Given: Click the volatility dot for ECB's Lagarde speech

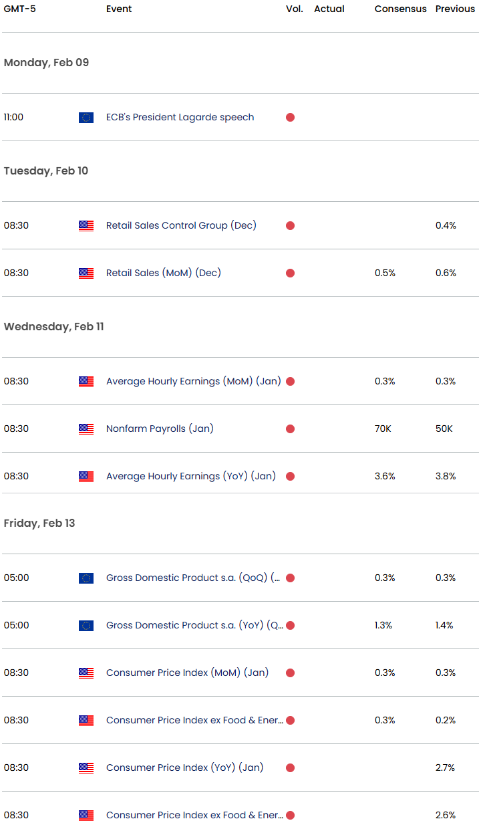Looking at the screenshot, I should pyautogui.click(x=290, y=118).
